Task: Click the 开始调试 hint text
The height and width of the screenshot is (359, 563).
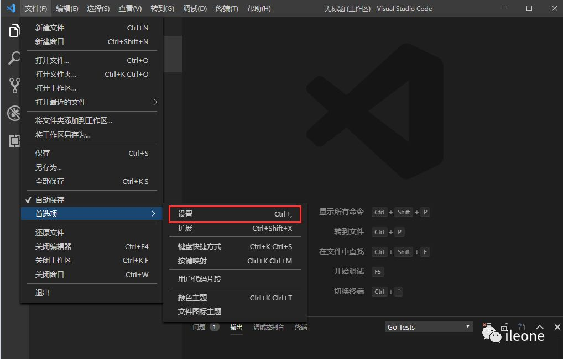Action: (349, 271)
